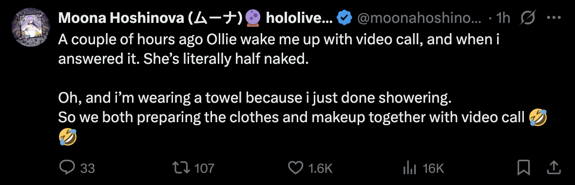Click the blue verified badge

click(345, 18)
